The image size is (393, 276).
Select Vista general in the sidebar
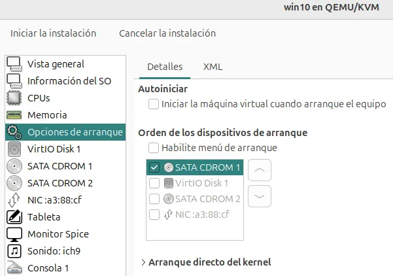pyautogui.click(x=65, y=64)
